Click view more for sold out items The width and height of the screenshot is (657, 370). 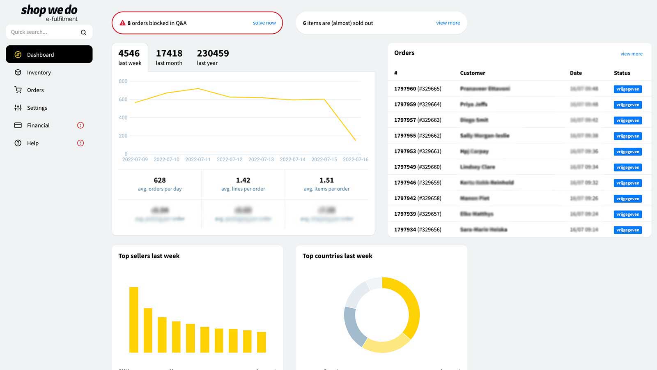(x=448, y=23)
